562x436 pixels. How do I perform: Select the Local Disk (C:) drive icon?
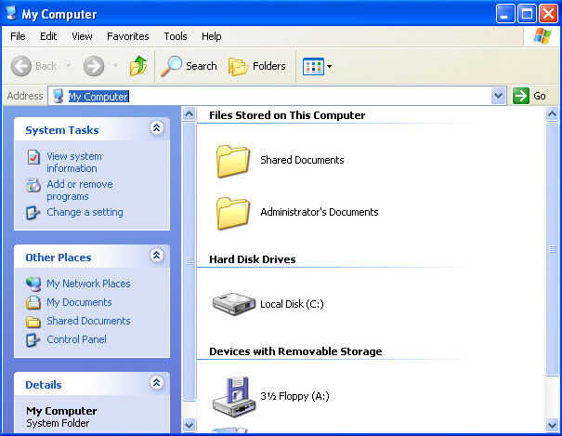(x=233, y=304)
